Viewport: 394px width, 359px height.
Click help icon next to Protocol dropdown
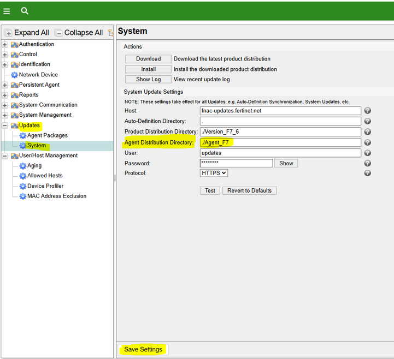368,173
